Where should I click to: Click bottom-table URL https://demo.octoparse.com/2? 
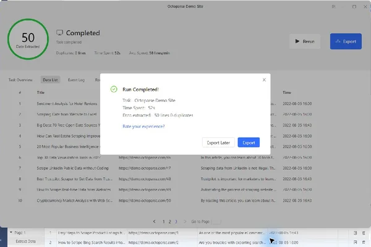click(153, 243)
